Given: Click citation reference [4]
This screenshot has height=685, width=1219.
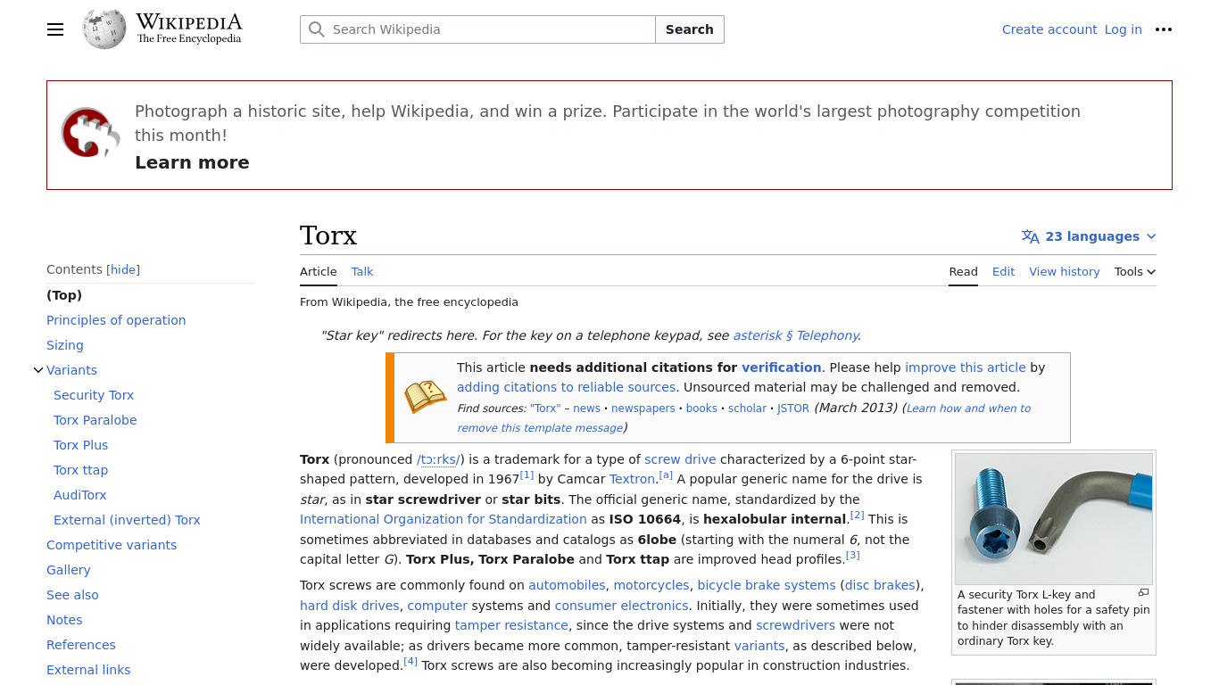Looking at the screenshot, I should click(410, 661).
